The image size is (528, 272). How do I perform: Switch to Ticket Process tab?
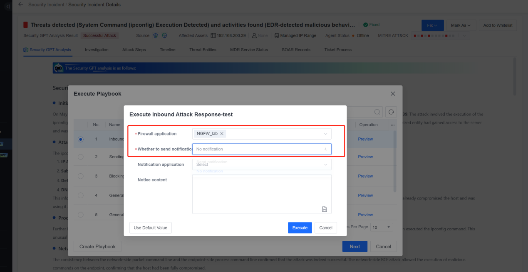[x=338, y=50]
